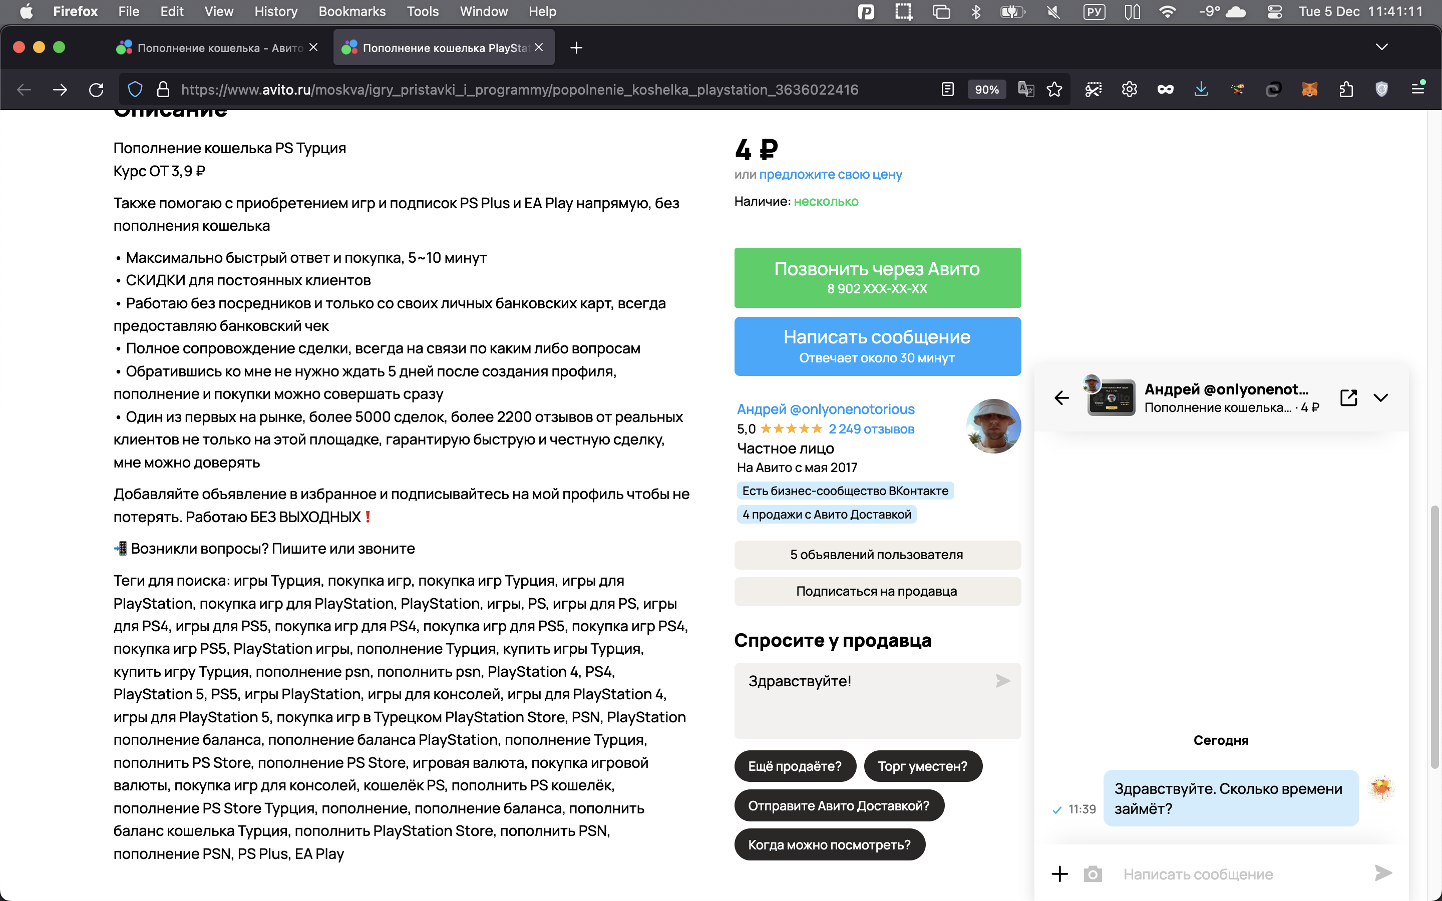Click the bookmark star icon in address bar
The width and height of the screenshot is (1442, 901).
[x=1054, y=90]
